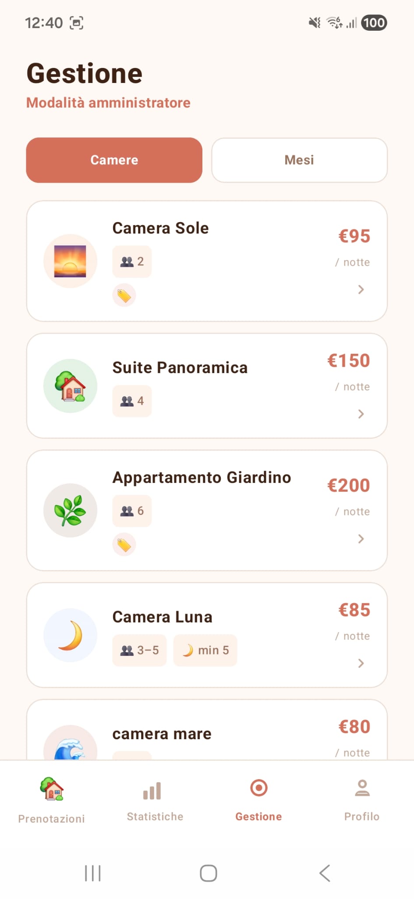Open Camera Luna details chevron
The height and width of the screenshot is (899, 414).
pyautogui.click(x=361, y=663)
